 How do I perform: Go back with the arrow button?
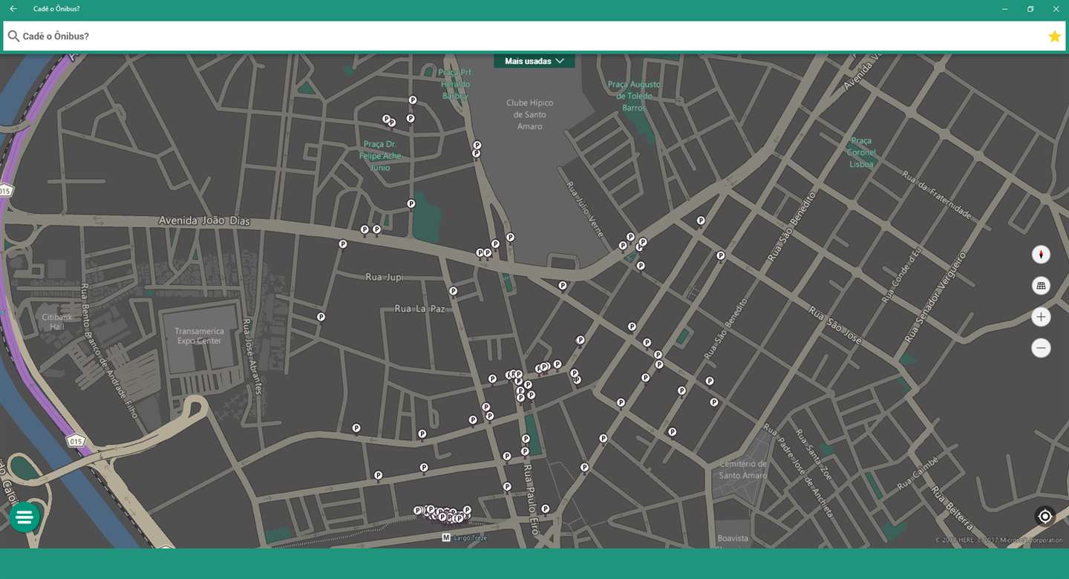tap(13, 9)
